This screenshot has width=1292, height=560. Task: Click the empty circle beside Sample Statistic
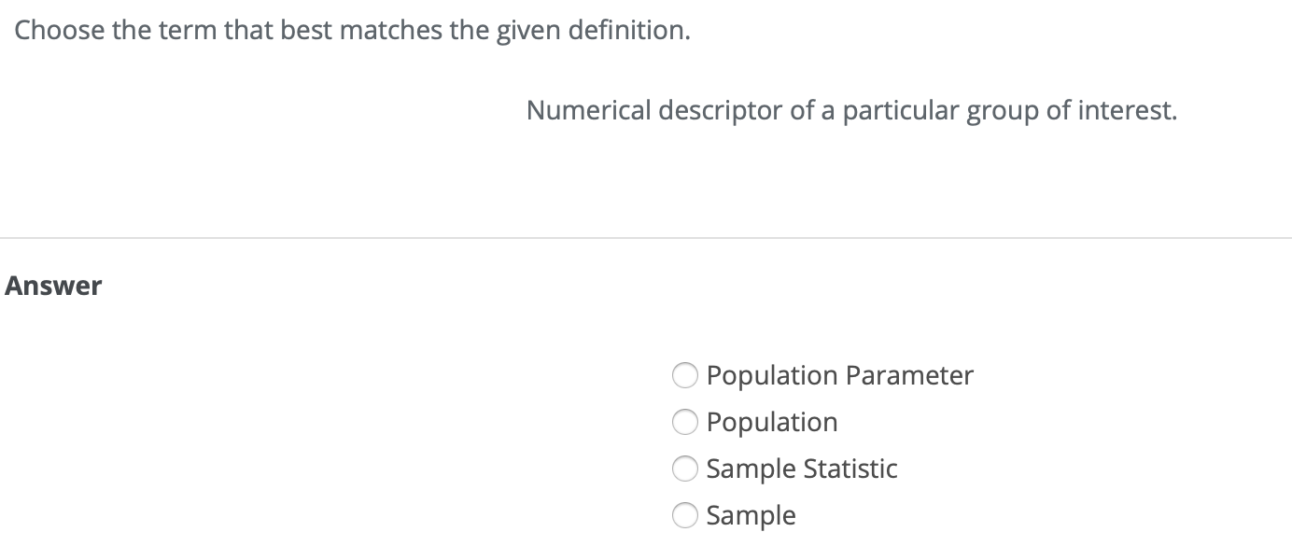pos(685,469)
